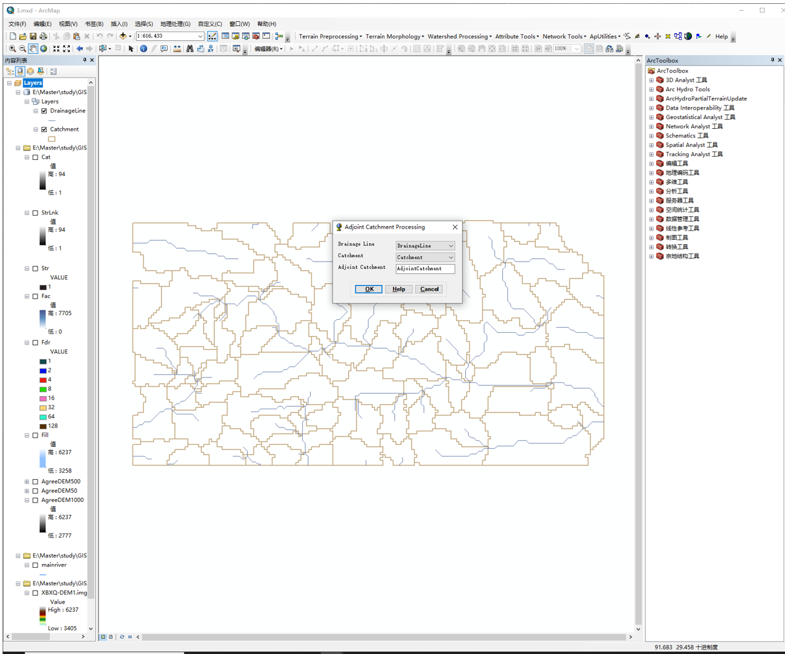Viewport: 785px width, 654px height.
Task: Select the Zoom In tool
Action: pyautogui.click(x=12, y=48)
